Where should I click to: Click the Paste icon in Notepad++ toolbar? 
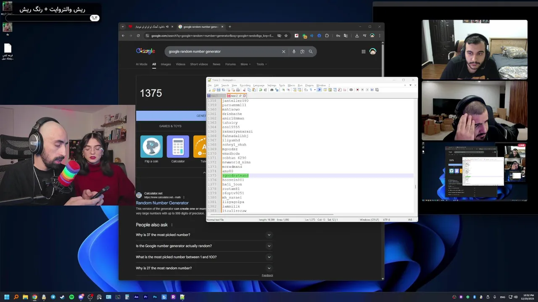(x=254, y=90)
